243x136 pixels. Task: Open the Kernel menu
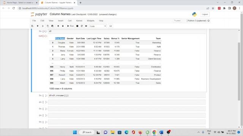click(79, 21)
